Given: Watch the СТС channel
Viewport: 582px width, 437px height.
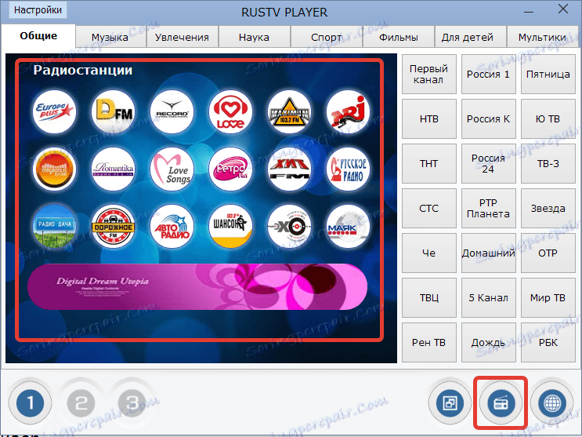Looking at the screenshot, I should (428, 208).
